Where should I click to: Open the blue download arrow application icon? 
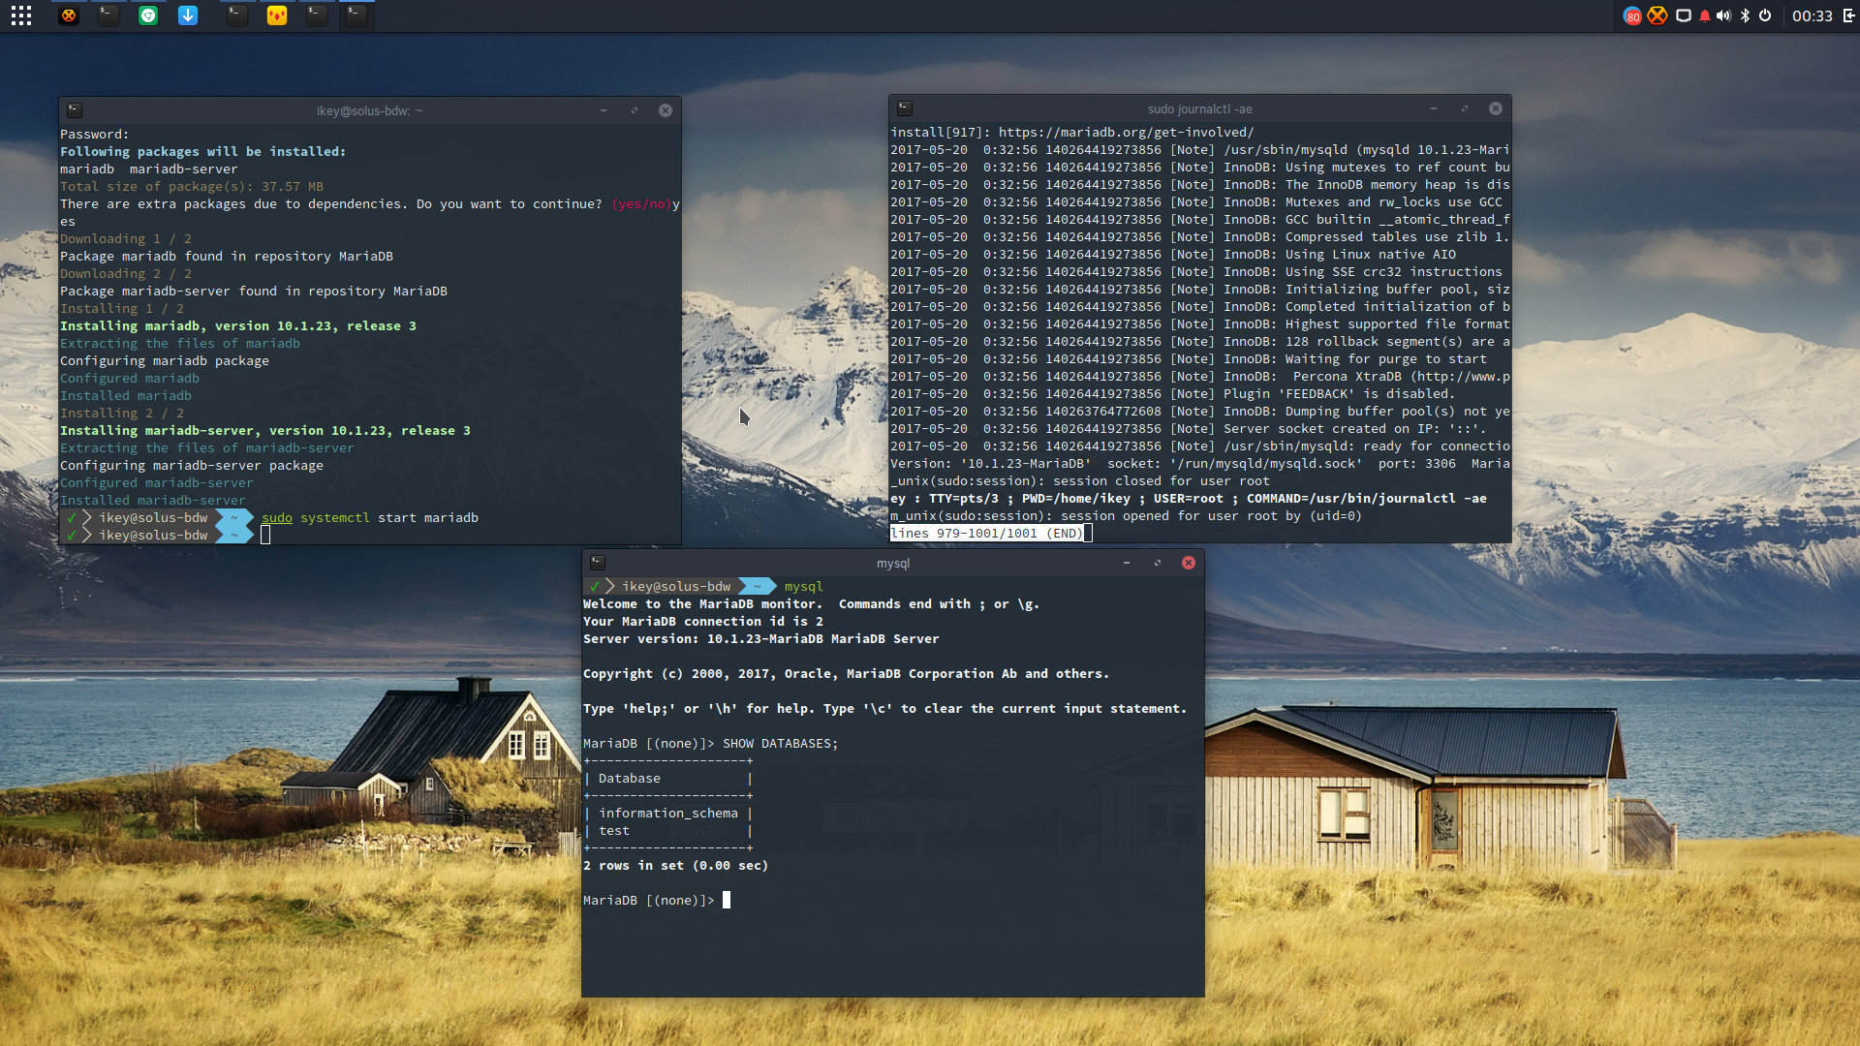[x=188, y=15]
